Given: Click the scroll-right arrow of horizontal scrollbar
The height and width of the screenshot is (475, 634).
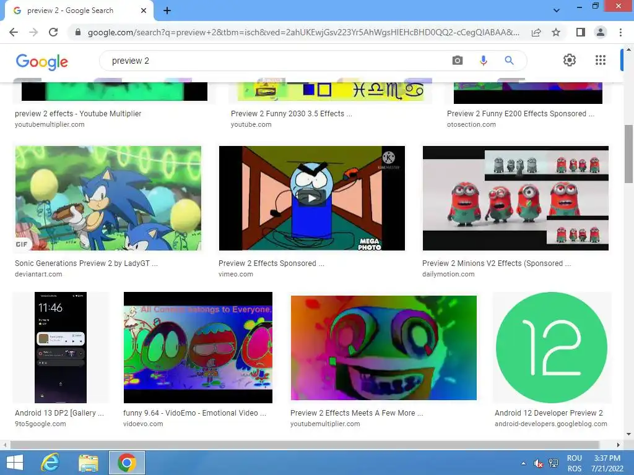Looking at the screenshot, I should 618,445.
